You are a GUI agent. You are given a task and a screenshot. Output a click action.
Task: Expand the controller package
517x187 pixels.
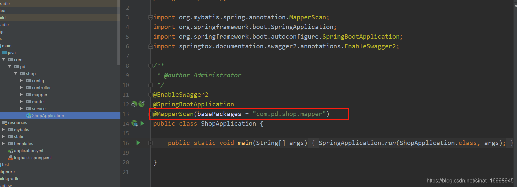coord(22,88)
